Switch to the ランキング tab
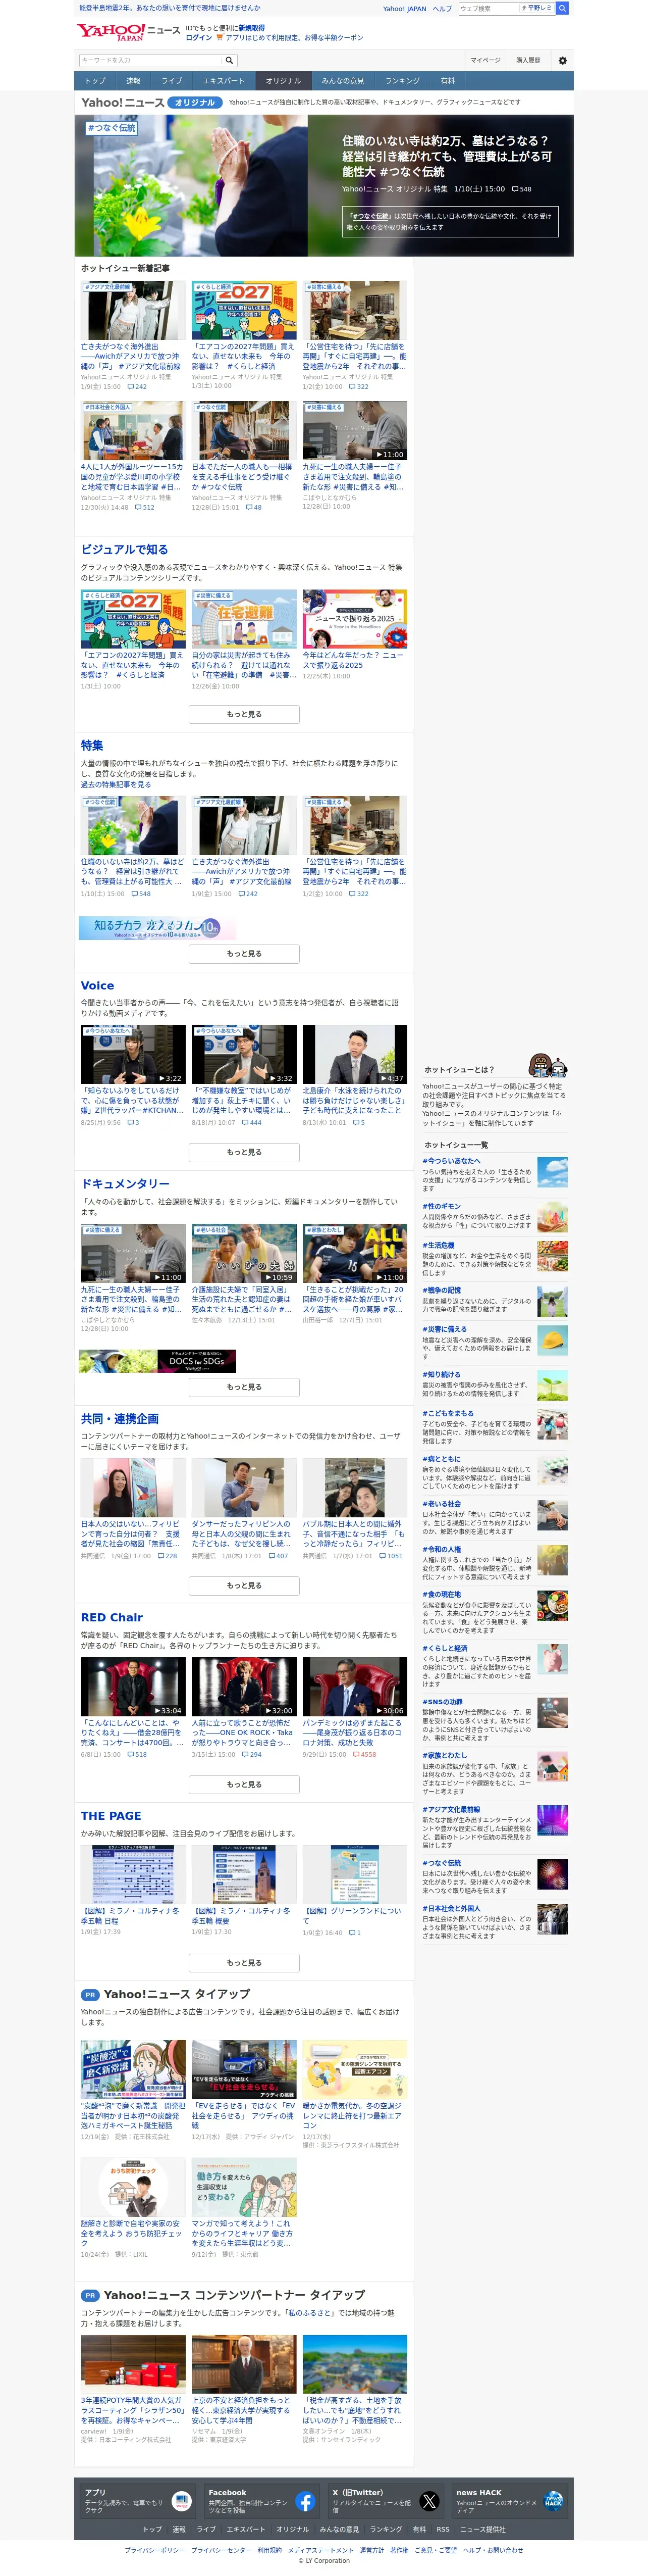 [x=402, y=81]
